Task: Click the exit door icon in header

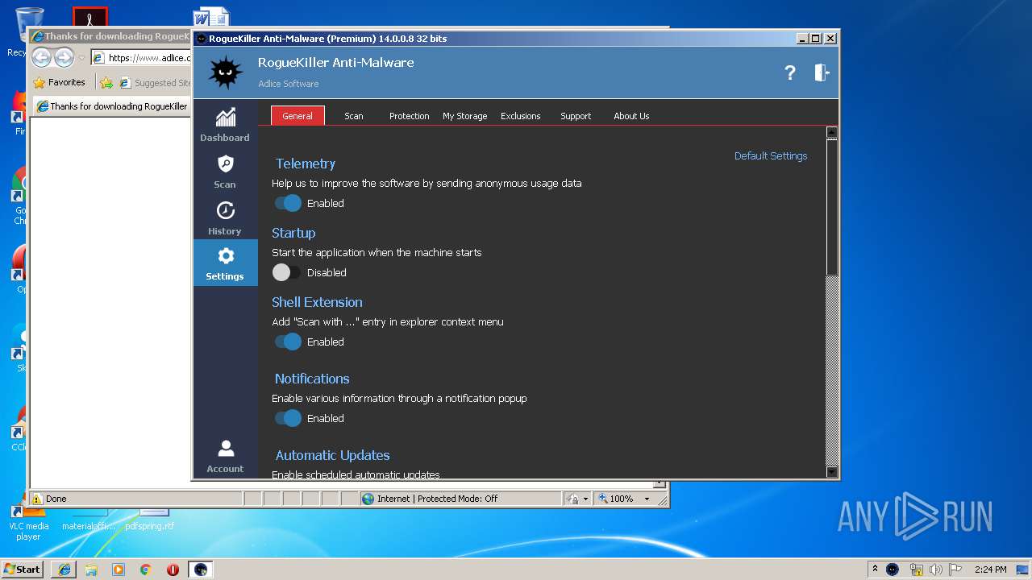Action: (x=822, y=72)
